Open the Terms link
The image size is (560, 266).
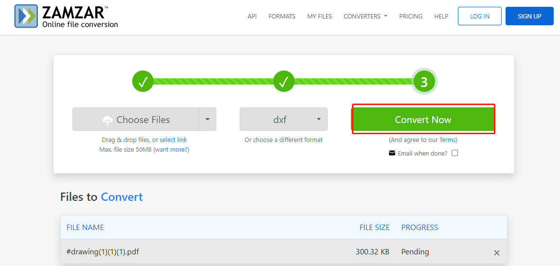pyautogui.click(x=448, y=140)
